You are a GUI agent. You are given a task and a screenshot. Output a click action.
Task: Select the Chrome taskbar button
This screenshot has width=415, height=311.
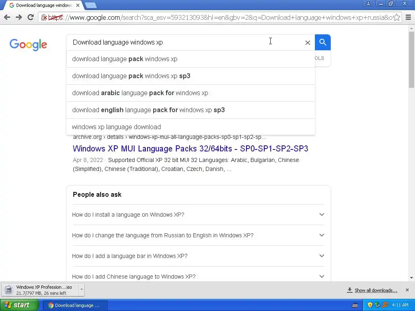point(75,305)
